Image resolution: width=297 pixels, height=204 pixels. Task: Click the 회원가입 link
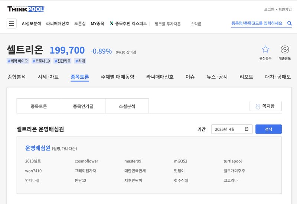pyautogui.click(x=285, y=9)
